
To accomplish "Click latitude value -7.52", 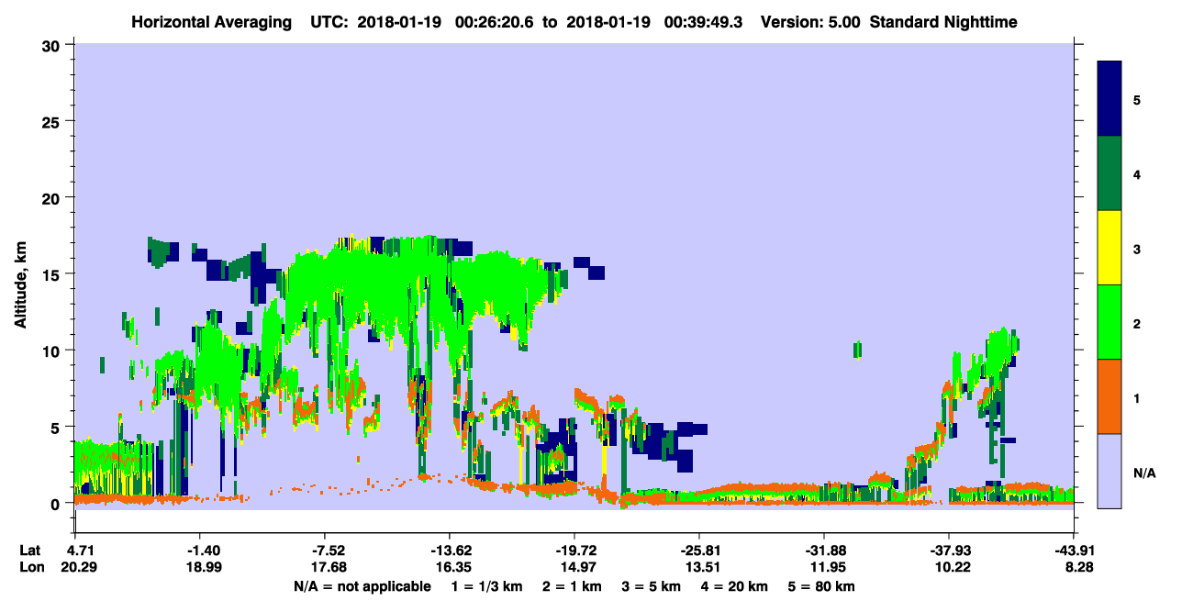I will click(x=328, y=551).
